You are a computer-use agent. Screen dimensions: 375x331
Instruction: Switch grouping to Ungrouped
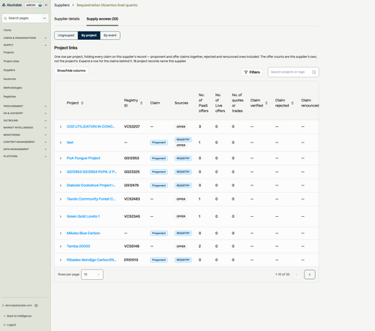pos(66,35)
